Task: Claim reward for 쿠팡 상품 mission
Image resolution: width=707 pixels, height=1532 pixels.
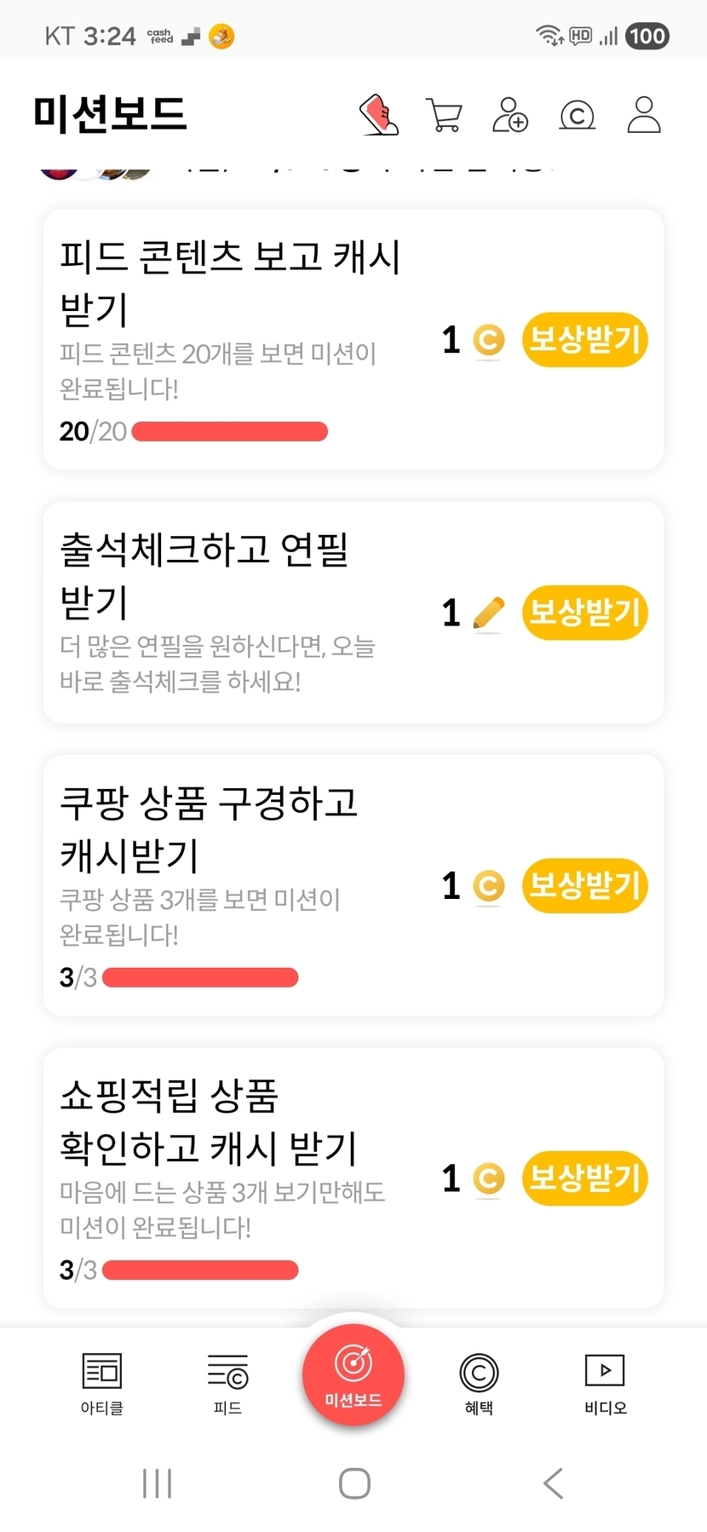Action: click(x=584, y=886)
